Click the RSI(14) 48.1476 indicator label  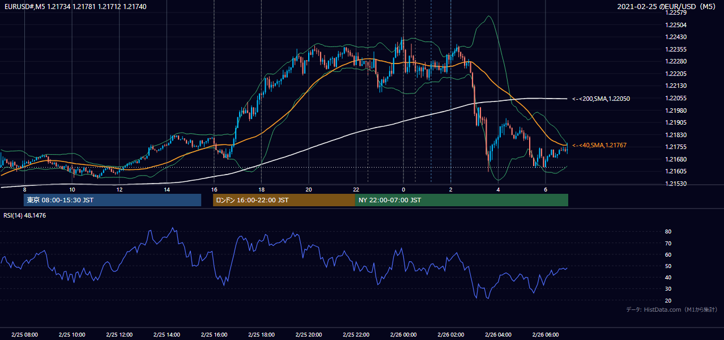point(25,215)
